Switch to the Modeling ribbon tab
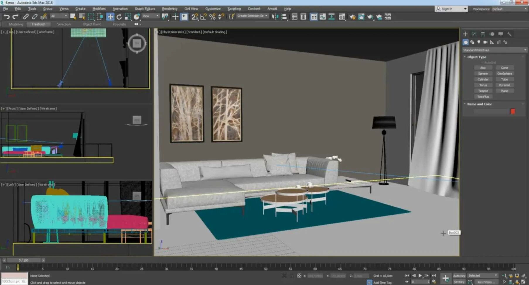 (16, 24)
